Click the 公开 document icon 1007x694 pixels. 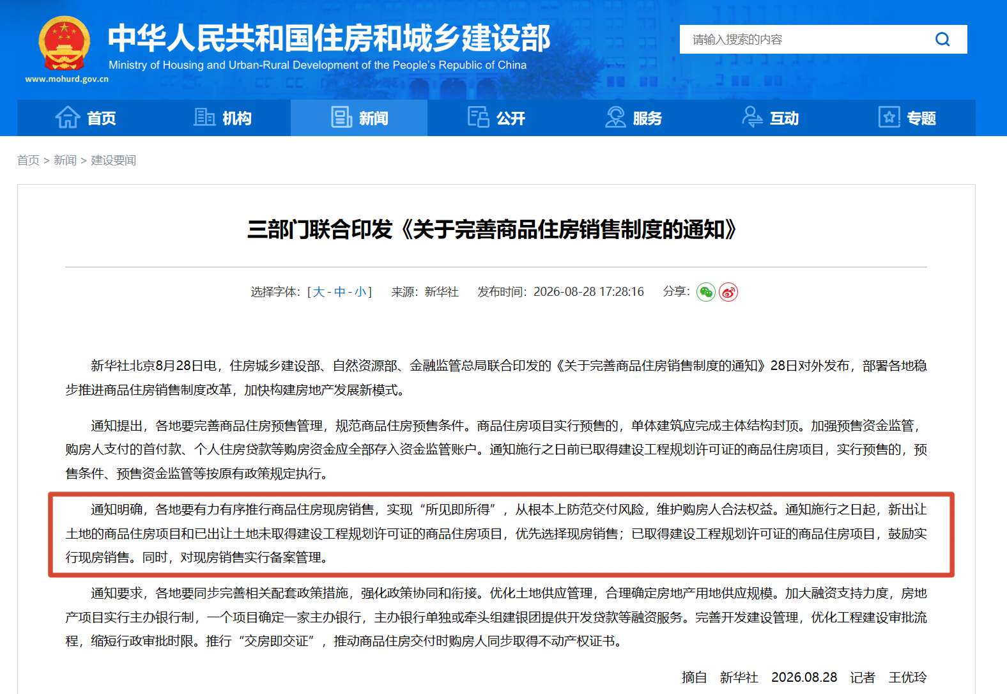point(478,118)
